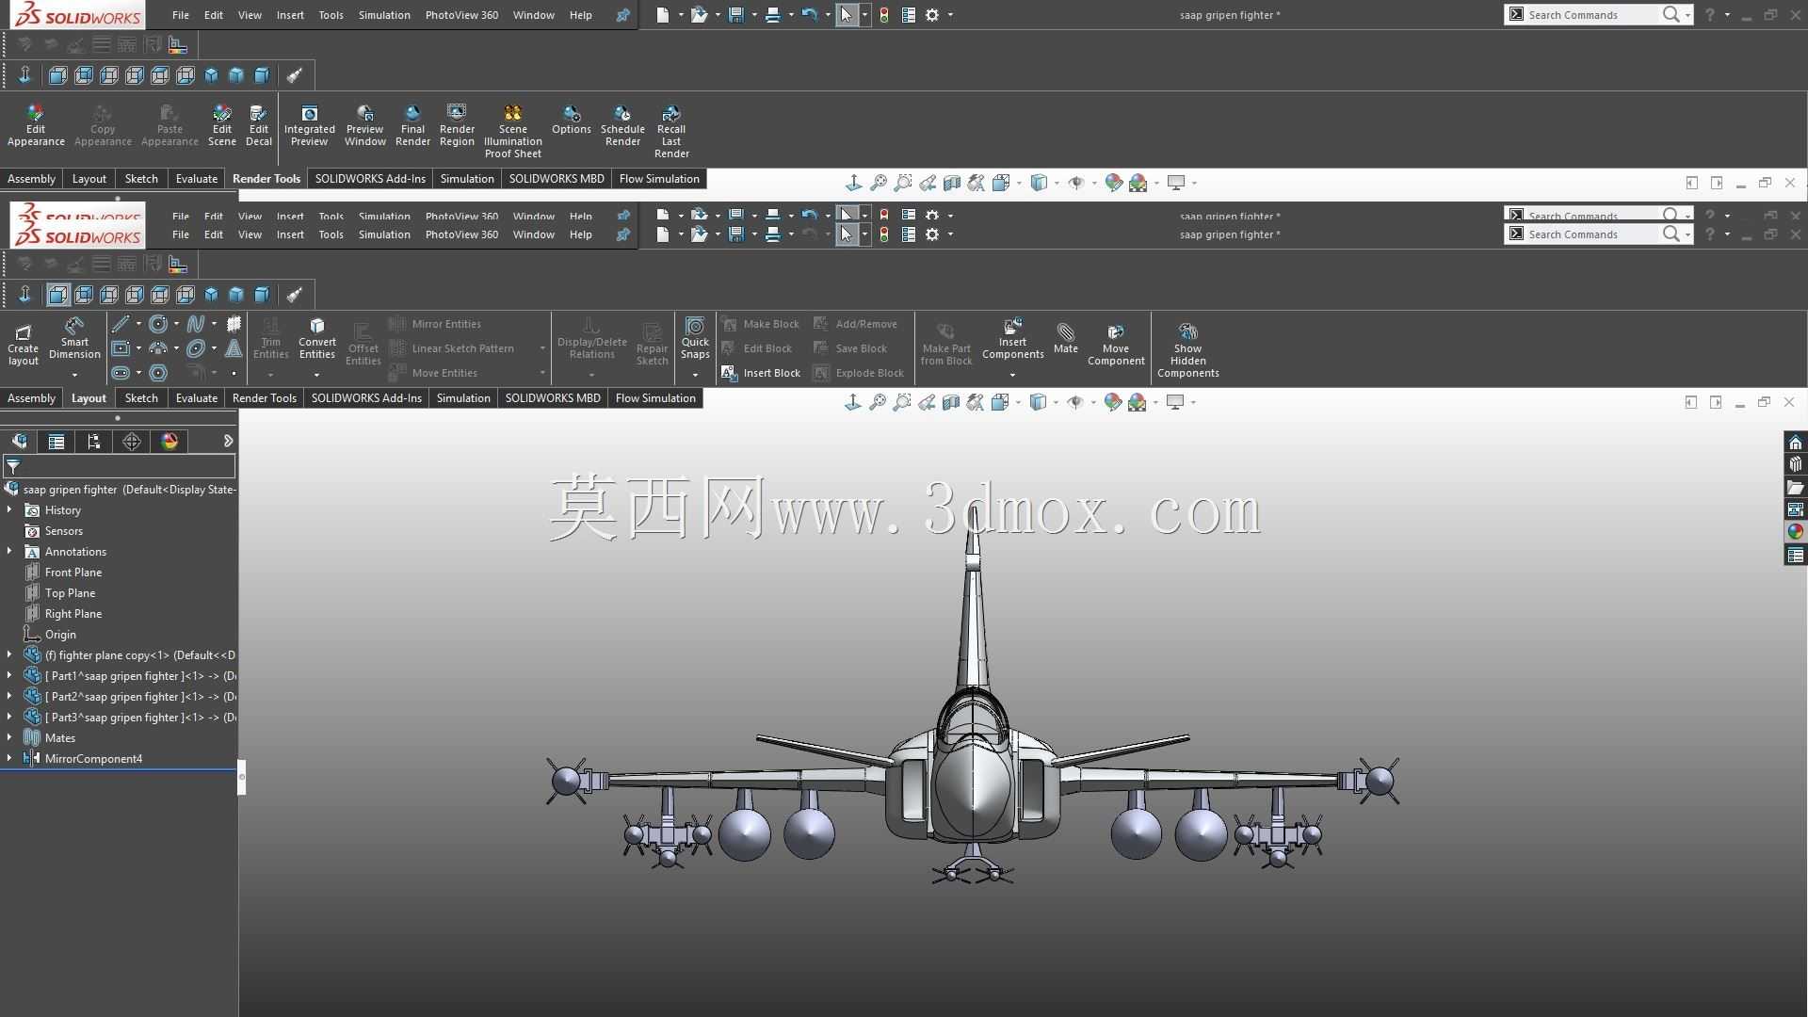Click Create layout in the Layout ribbon
The height and width of the screenshot is (1017, 1808).
click(24, 346)
